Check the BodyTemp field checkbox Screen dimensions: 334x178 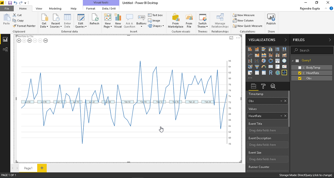tap(300, 68)
